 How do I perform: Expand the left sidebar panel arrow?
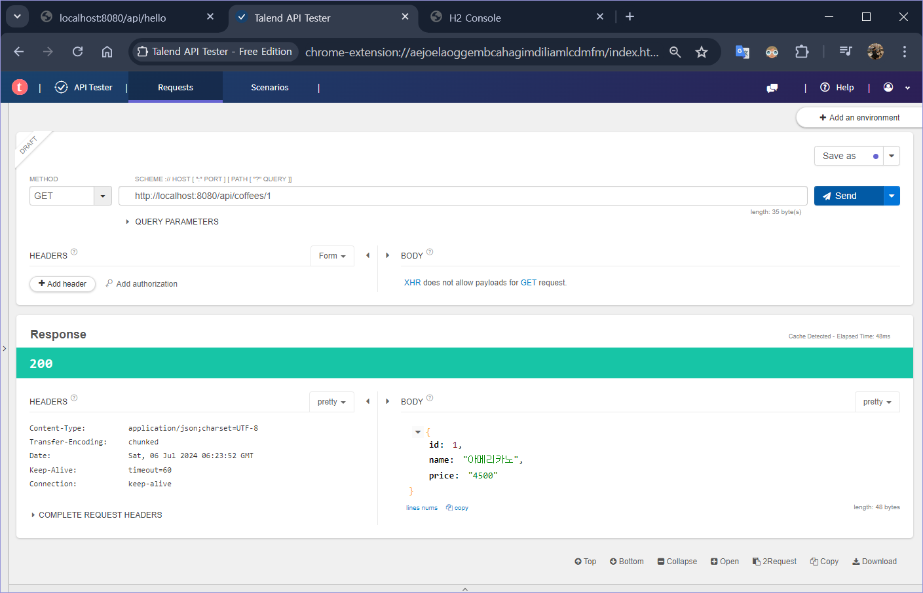[5, 349]
